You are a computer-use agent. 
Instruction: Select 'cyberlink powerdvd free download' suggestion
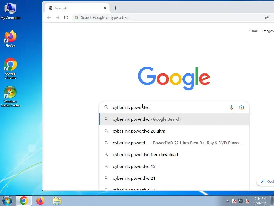[x=174, y=155]
